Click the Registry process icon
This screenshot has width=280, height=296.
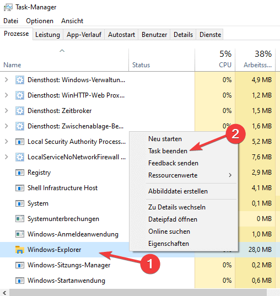click(20, 173)
